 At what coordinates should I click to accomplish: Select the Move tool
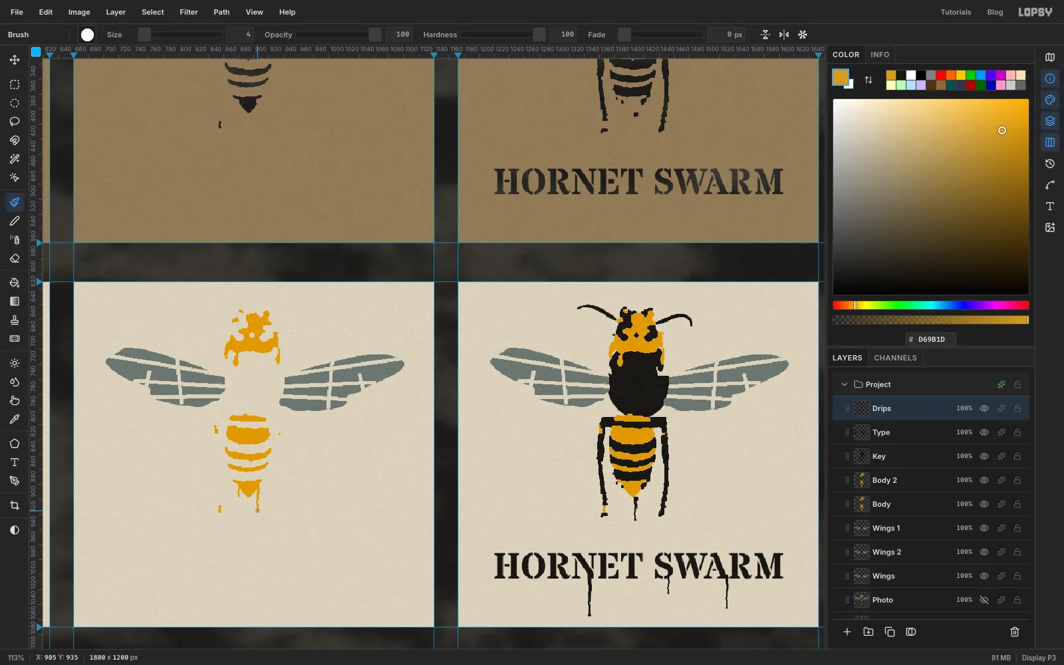coord(15,60)
